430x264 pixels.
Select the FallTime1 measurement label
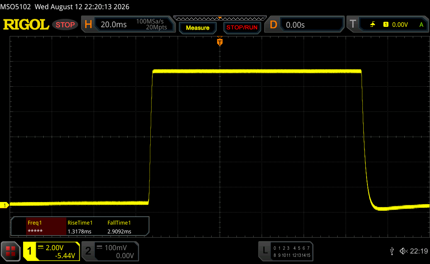point(119,223)
